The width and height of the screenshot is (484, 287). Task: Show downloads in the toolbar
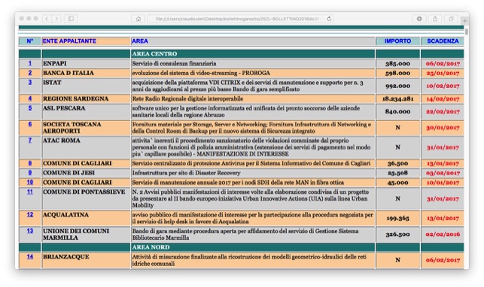pyautogui.click(x=419, y=19)
